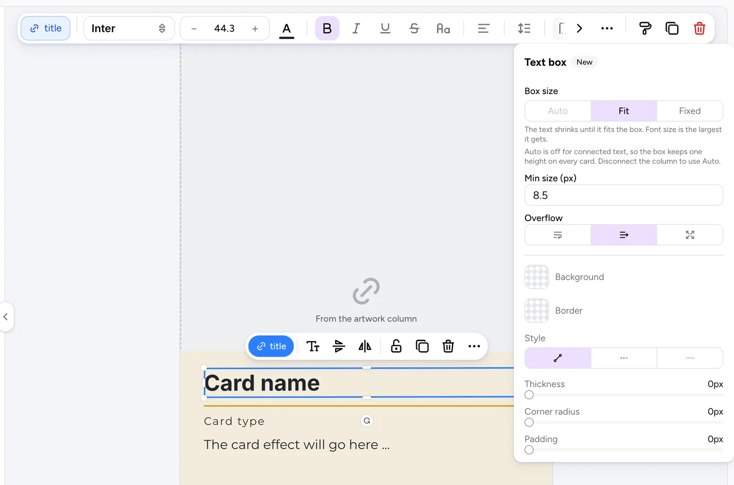Toggle italic formatting
Screen dimensions: 734x485
(x=356, y=28)
